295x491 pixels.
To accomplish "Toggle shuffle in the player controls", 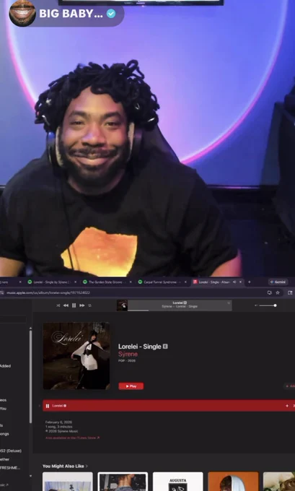I will [58, 305].
